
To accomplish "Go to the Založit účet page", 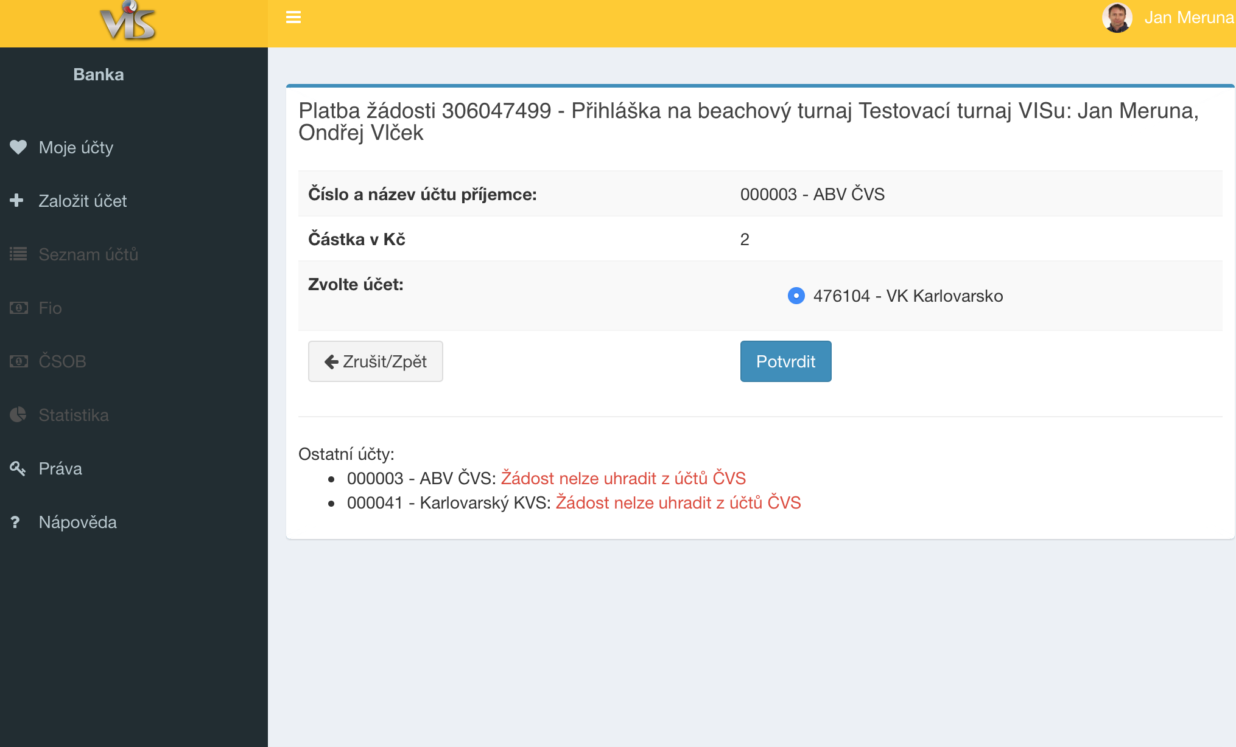I will pos(82,201).
